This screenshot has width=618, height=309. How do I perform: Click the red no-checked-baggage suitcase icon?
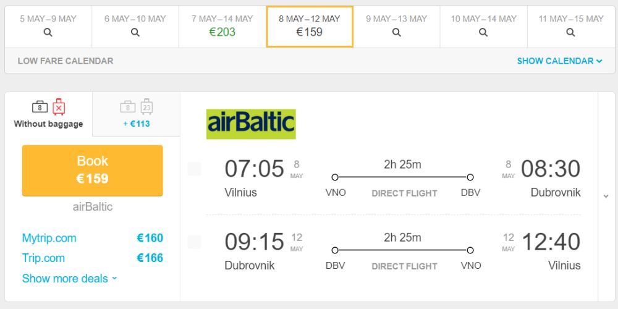59,107
